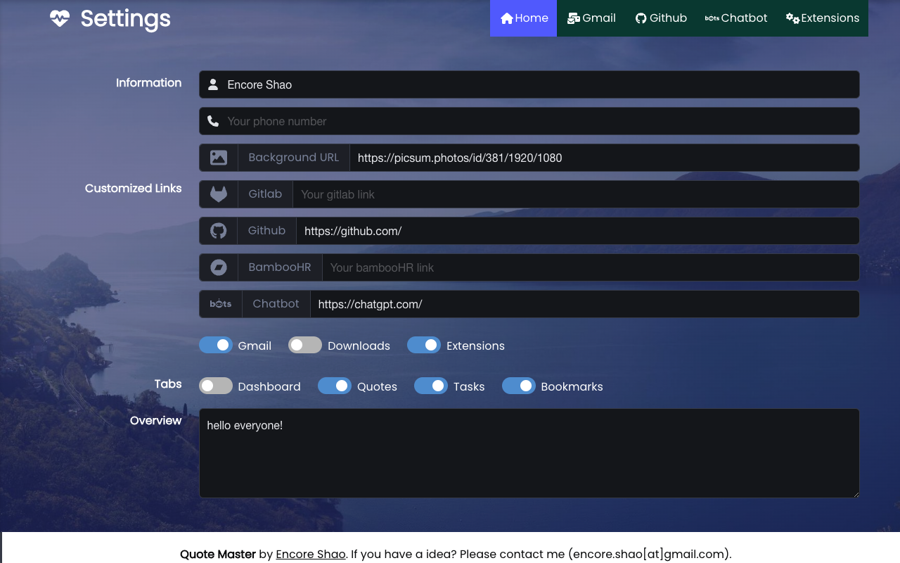This screenshot has height=563, width=900.
Task: Click the image icon next to Background URL
Action: [x=218, y=157]
